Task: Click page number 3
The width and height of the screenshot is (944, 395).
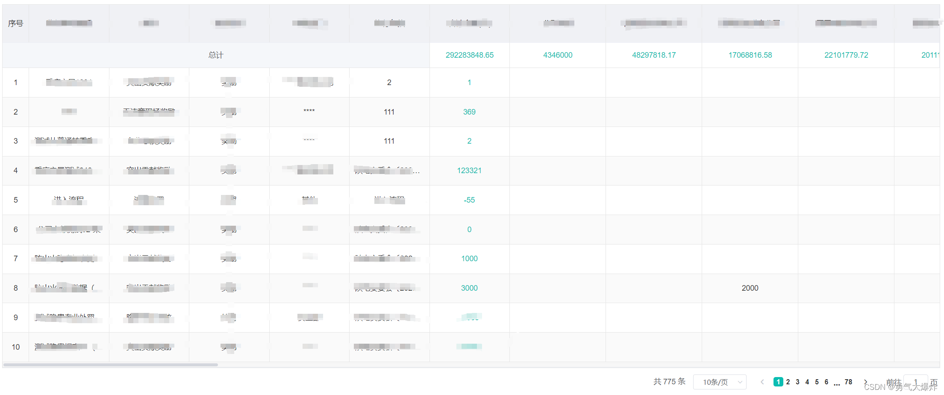Action: click(x=797, y=382)
